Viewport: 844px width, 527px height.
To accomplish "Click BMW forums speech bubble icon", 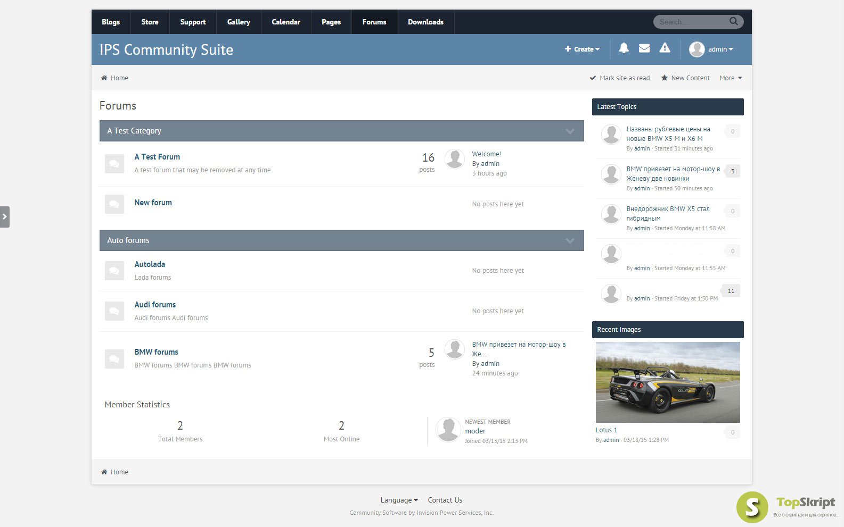I will [x=114, y=359].
